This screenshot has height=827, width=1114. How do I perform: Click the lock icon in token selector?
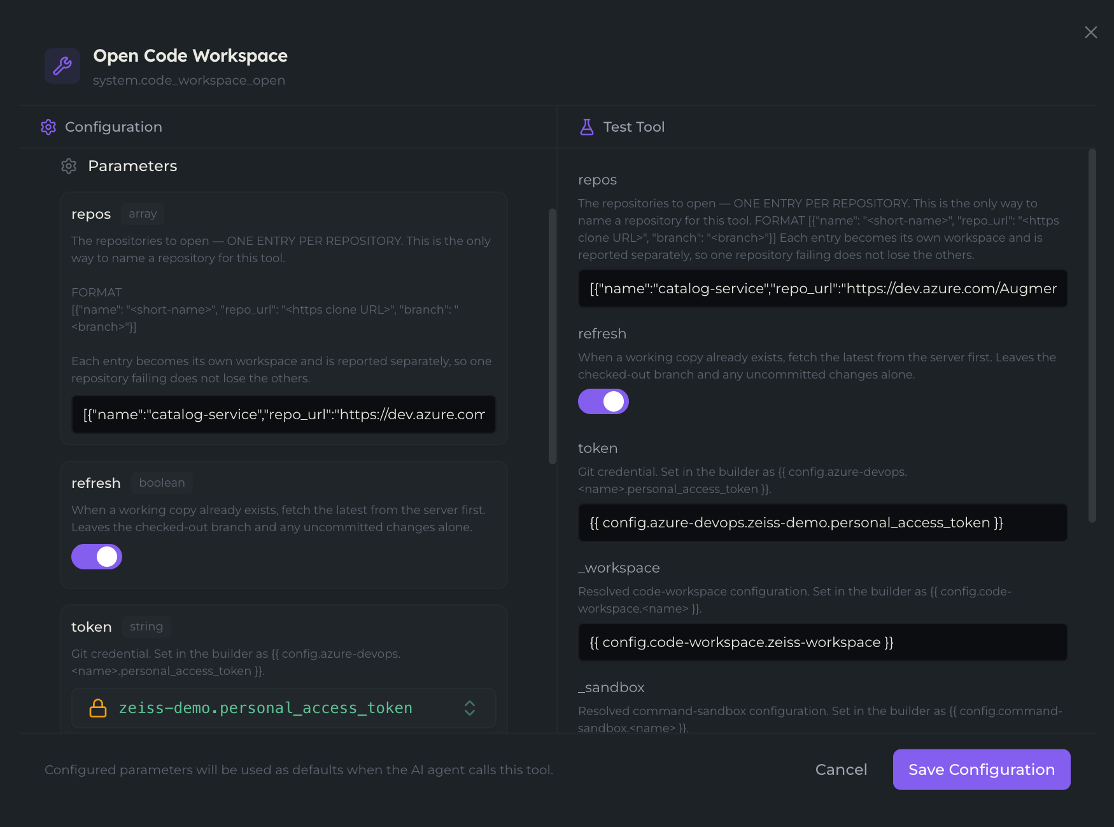[98, 708]
